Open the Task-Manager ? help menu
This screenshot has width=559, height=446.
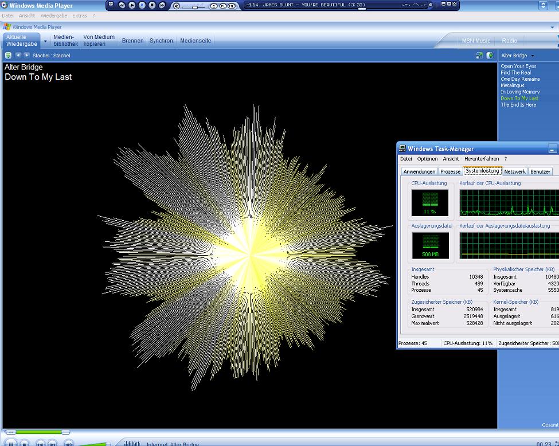tap(506, 159)
